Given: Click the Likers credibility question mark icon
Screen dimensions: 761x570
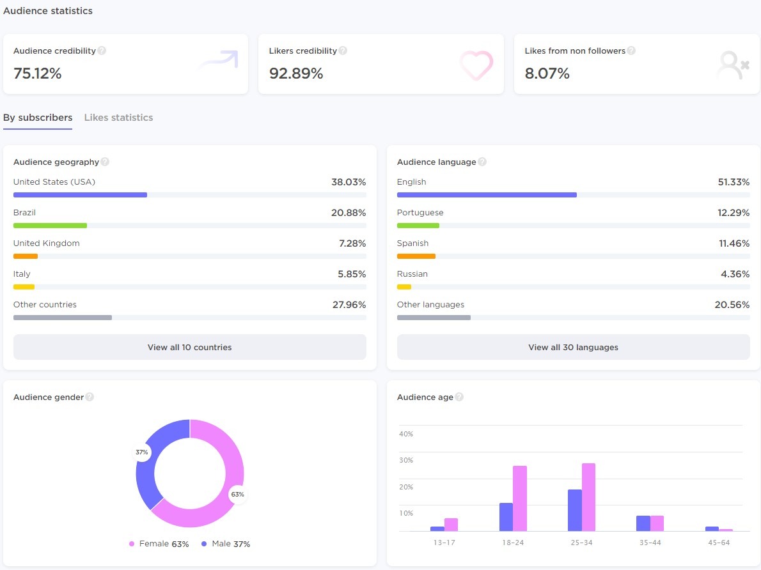Looking at the screenshot, I should [344, 50].
